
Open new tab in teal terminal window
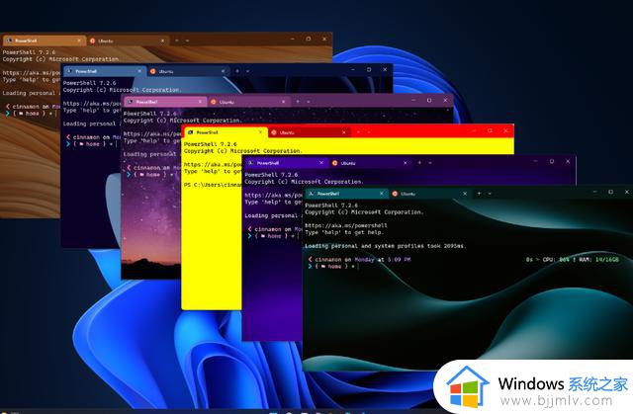[479, 194]
